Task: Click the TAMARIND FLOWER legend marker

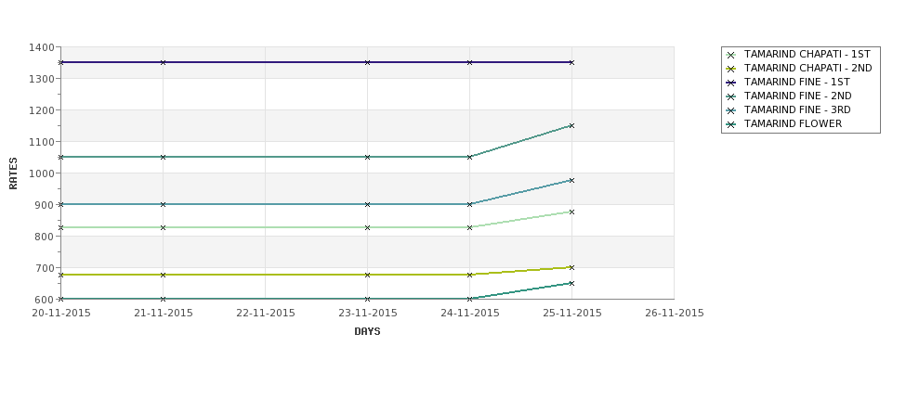Action: pos(731,124)
